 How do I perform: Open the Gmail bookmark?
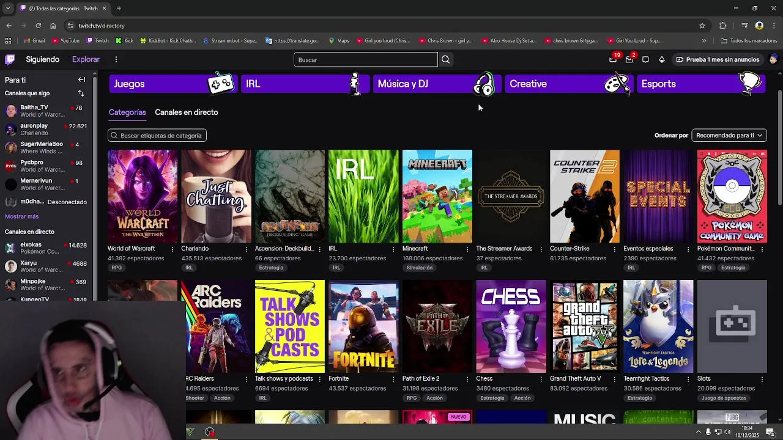tap(34, 41)
